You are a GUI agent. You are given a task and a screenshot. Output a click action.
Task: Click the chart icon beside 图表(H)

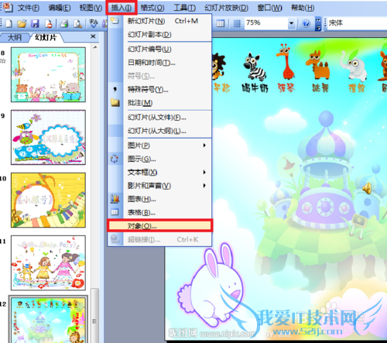[115, 199]
